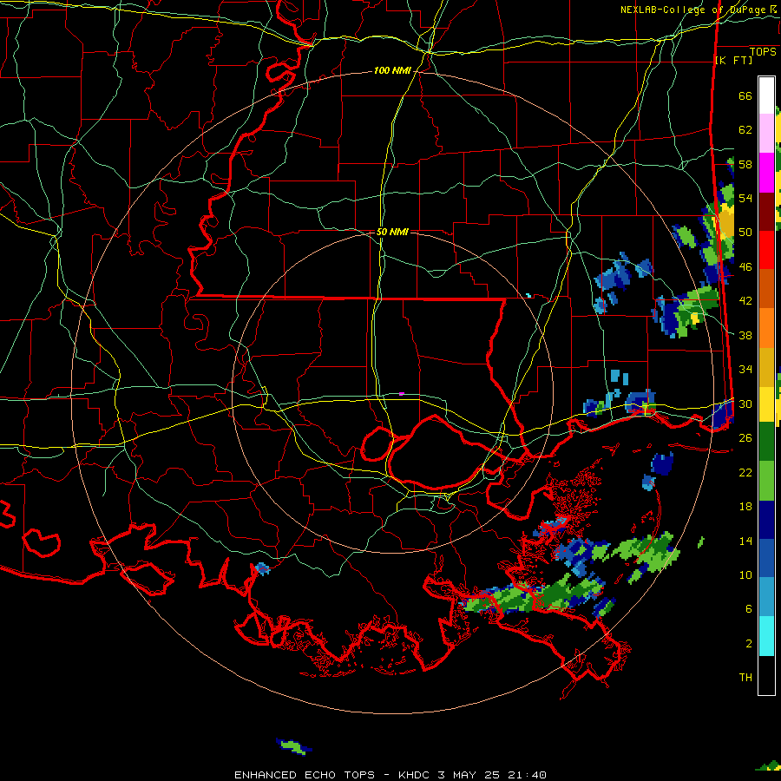This screenshot has width=781, height=781.
Task: Pick the dark orange legend swatch
Action: [x=766, y=289]
